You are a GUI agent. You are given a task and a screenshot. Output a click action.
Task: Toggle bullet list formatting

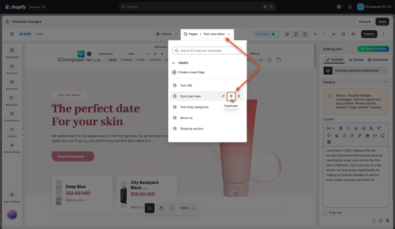352,136
